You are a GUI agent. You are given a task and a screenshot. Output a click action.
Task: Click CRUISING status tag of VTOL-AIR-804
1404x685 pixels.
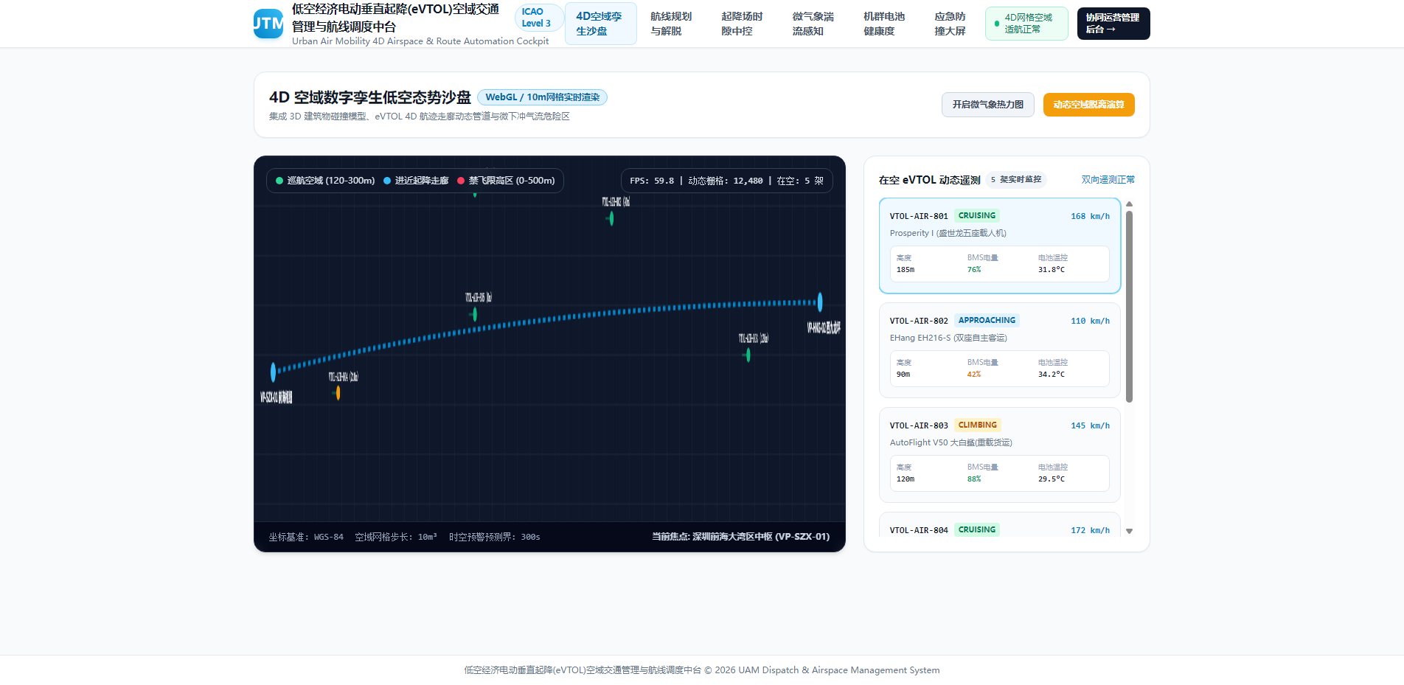[x=977, y=530]
